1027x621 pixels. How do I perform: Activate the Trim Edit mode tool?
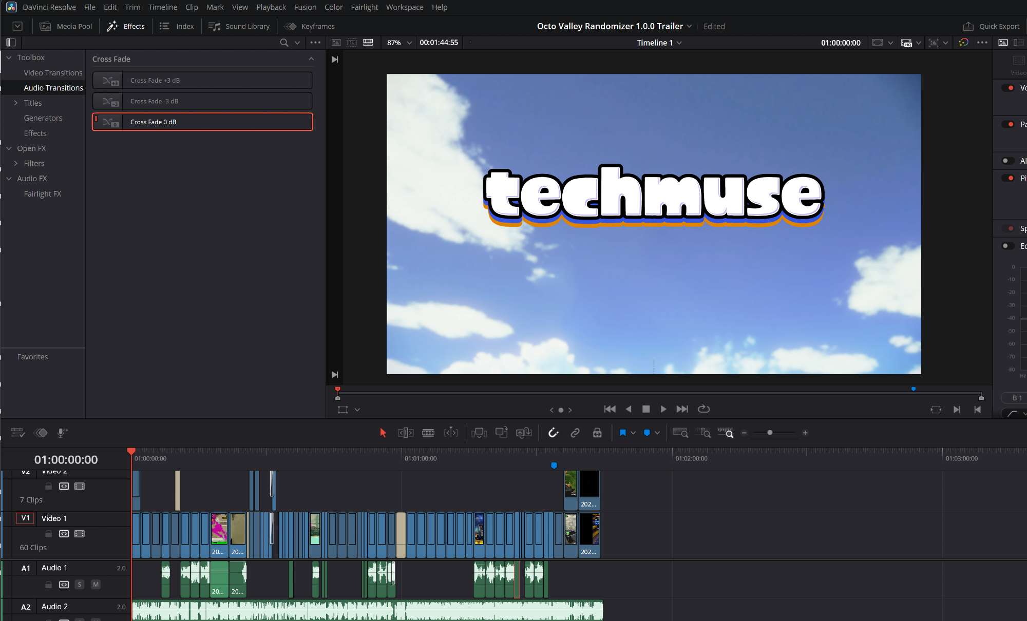point(405,433)
